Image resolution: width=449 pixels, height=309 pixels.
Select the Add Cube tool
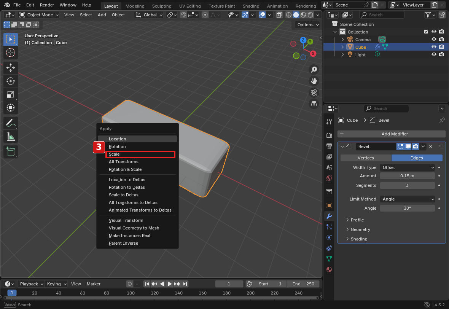point(11,151)
